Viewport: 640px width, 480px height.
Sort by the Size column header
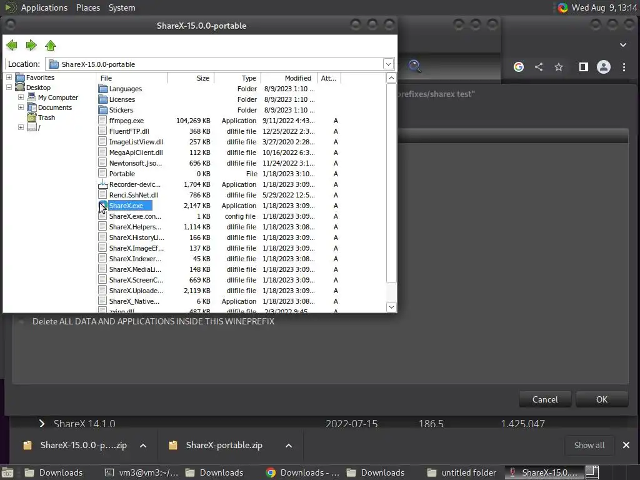coord(191,78)
